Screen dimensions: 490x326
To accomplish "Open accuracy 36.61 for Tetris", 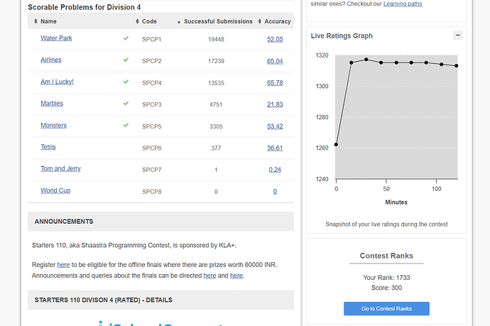I will pos(275,148).
